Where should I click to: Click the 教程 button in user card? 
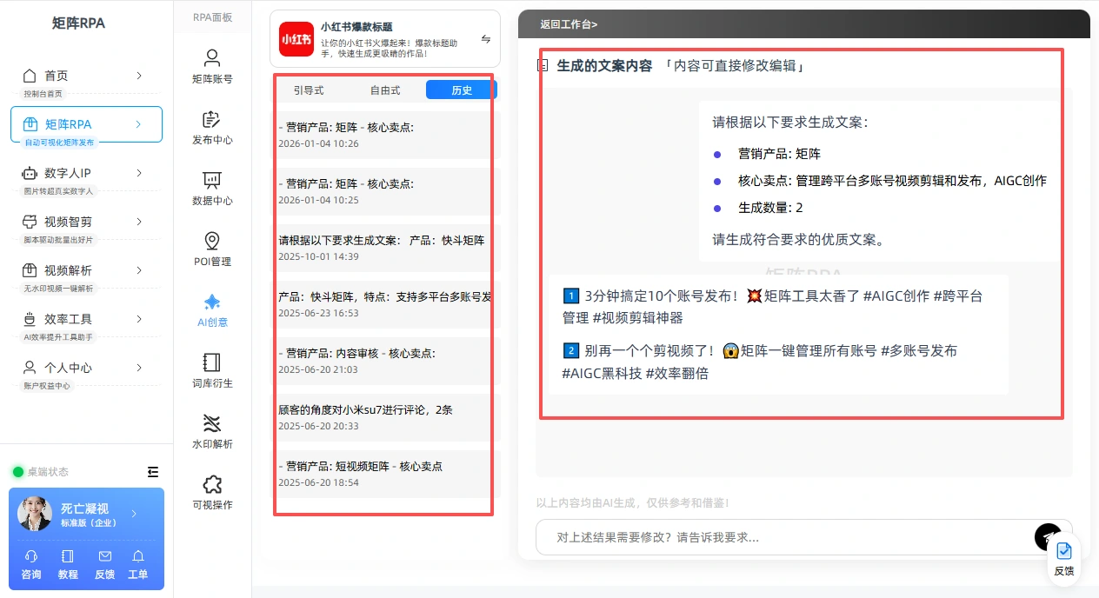pos(68,565)
